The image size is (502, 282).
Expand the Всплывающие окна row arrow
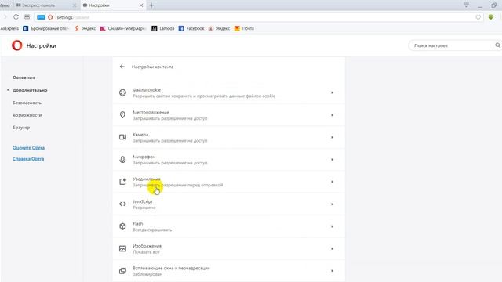[332, 271]
